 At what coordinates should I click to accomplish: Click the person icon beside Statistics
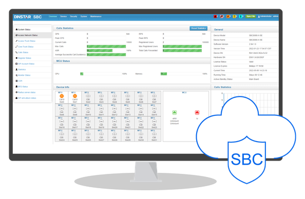point(16,69)
